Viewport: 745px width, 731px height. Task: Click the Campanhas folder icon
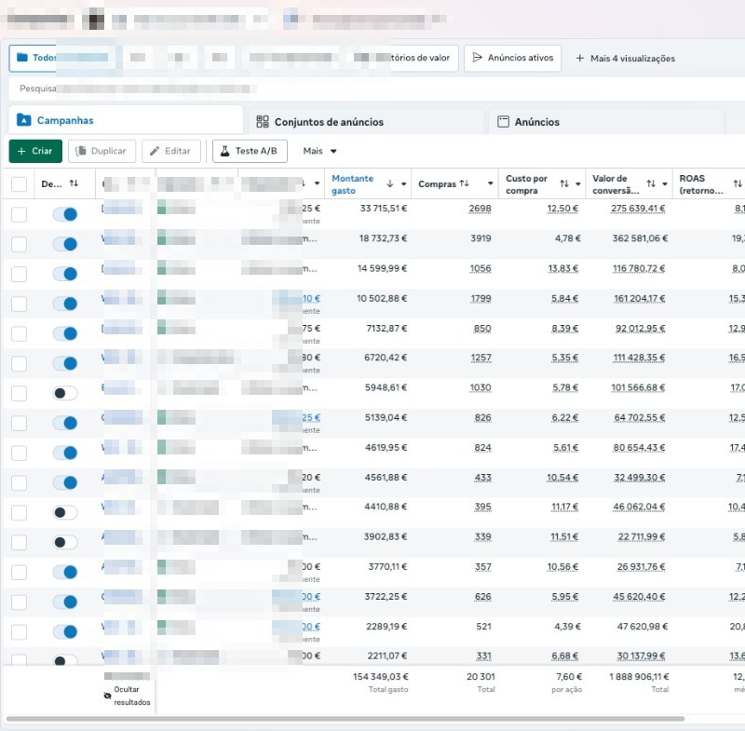click(24, 120)
